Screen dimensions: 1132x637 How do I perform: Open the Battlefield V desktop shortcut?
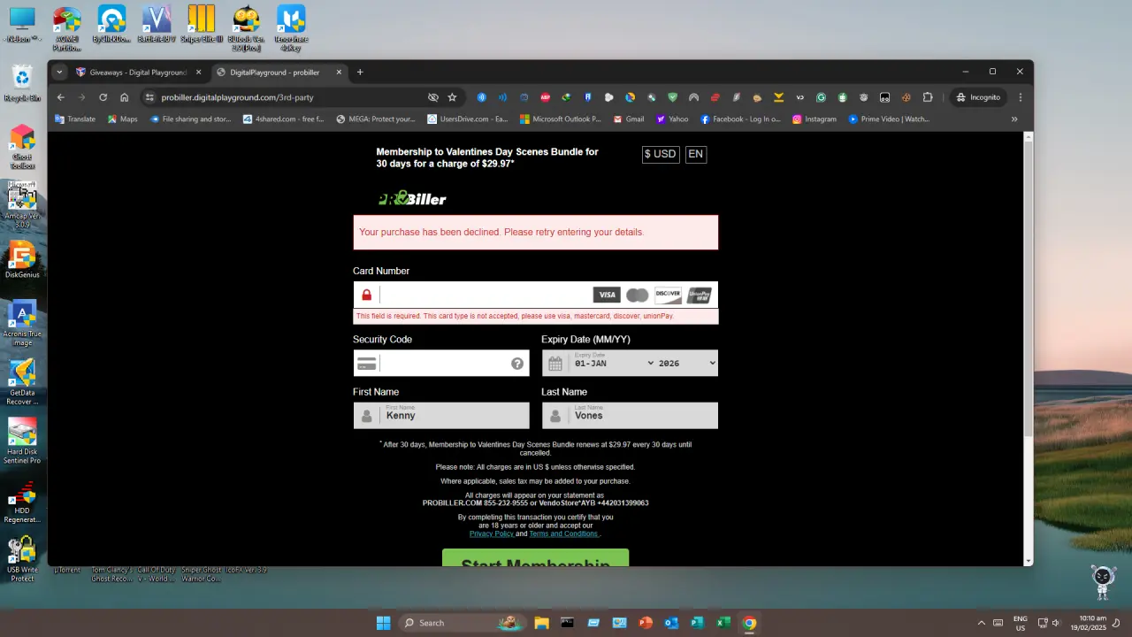click(x=157, y=25)
